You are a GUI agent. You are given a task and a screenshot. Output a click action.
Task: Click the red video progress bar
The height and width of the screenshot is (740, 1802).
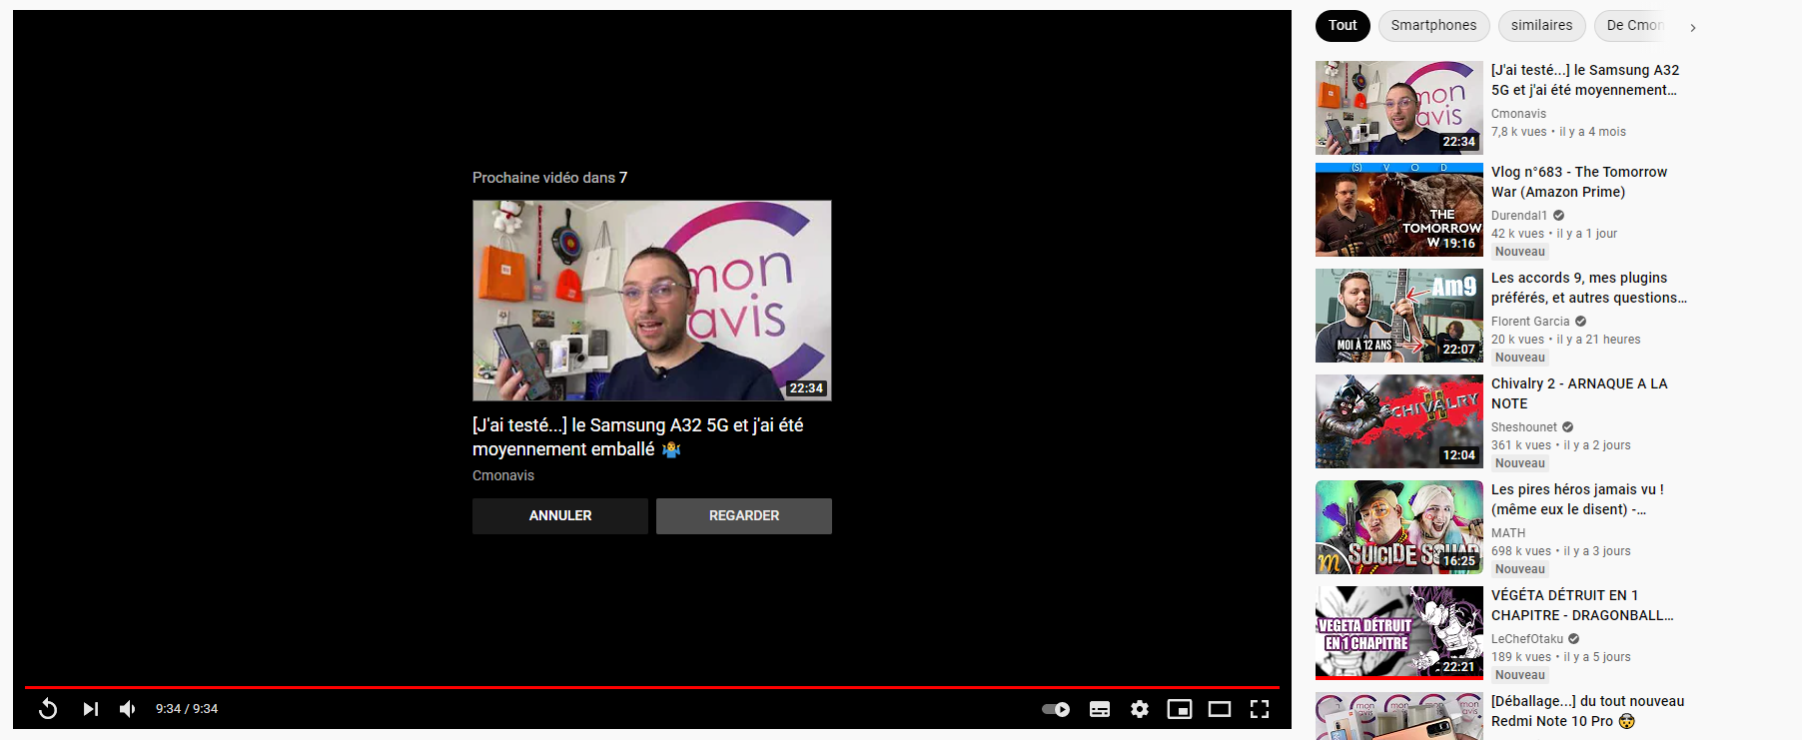pyautogui.click(x=651, y=687)
